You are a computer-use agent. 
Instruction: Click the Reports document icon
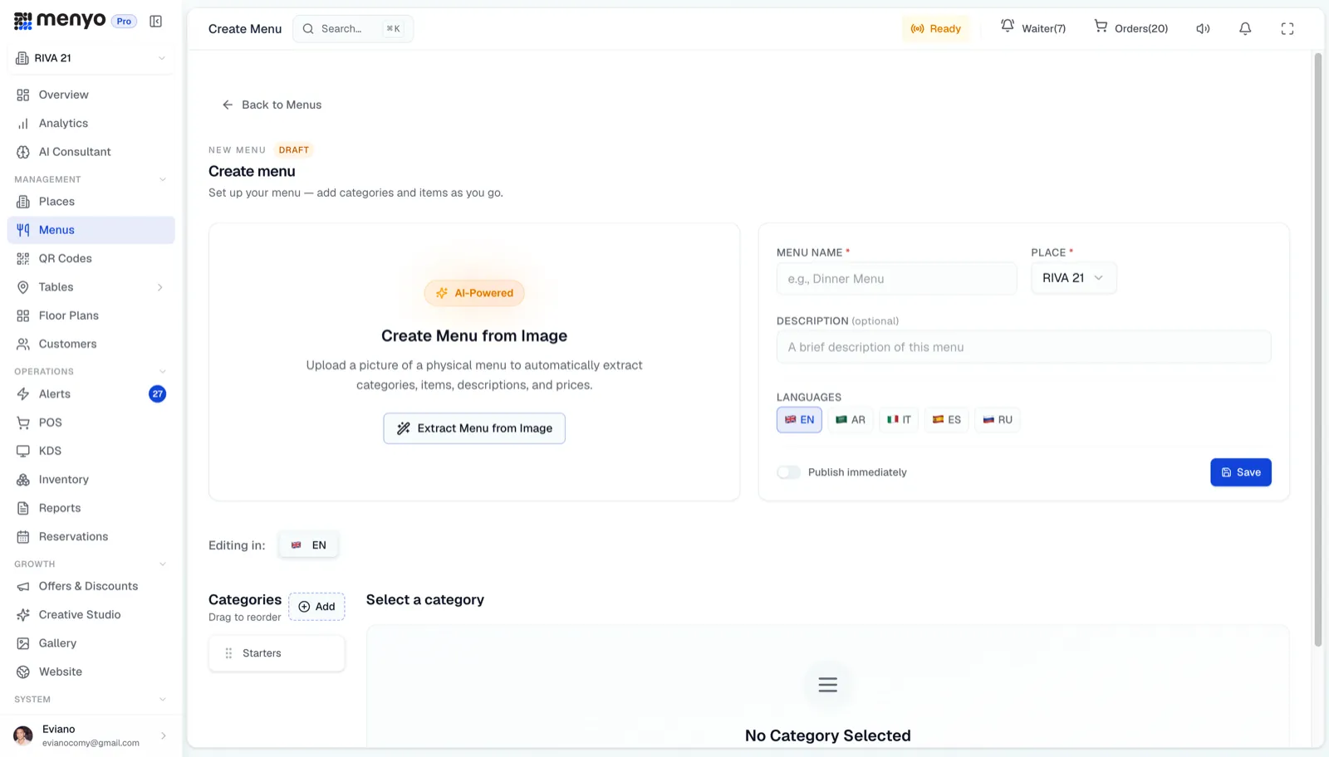point(23,508)
